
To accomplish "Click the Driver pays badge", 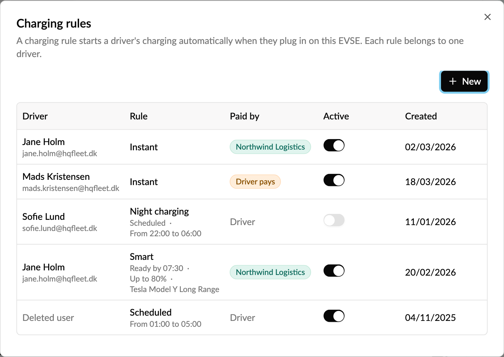I will [x=255, y=182].
